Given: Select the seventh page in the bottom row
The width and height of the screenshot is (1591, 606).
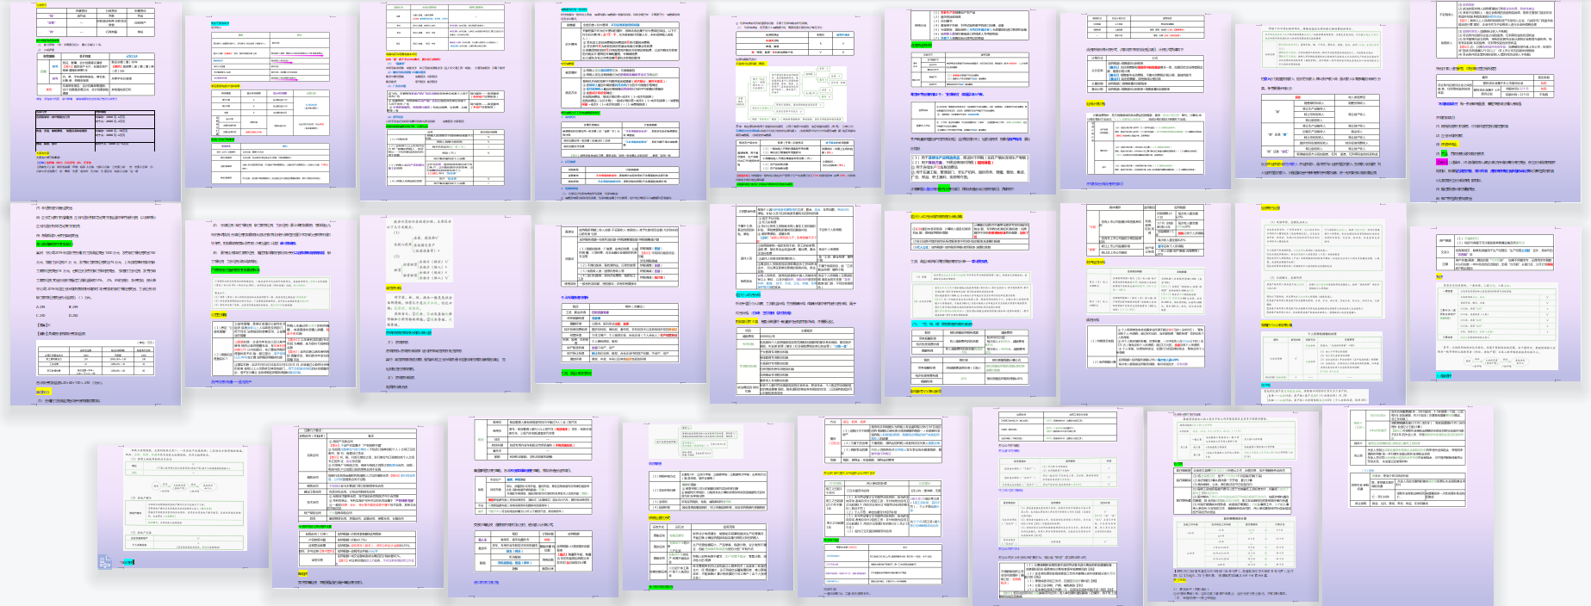Looking at the screenshot, I should [1233, 508].
